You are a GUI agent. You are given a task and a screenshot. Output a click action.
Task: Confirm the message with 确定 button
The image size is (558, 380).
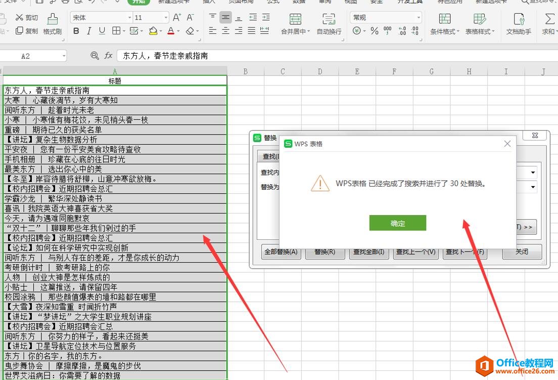[397, 223]
